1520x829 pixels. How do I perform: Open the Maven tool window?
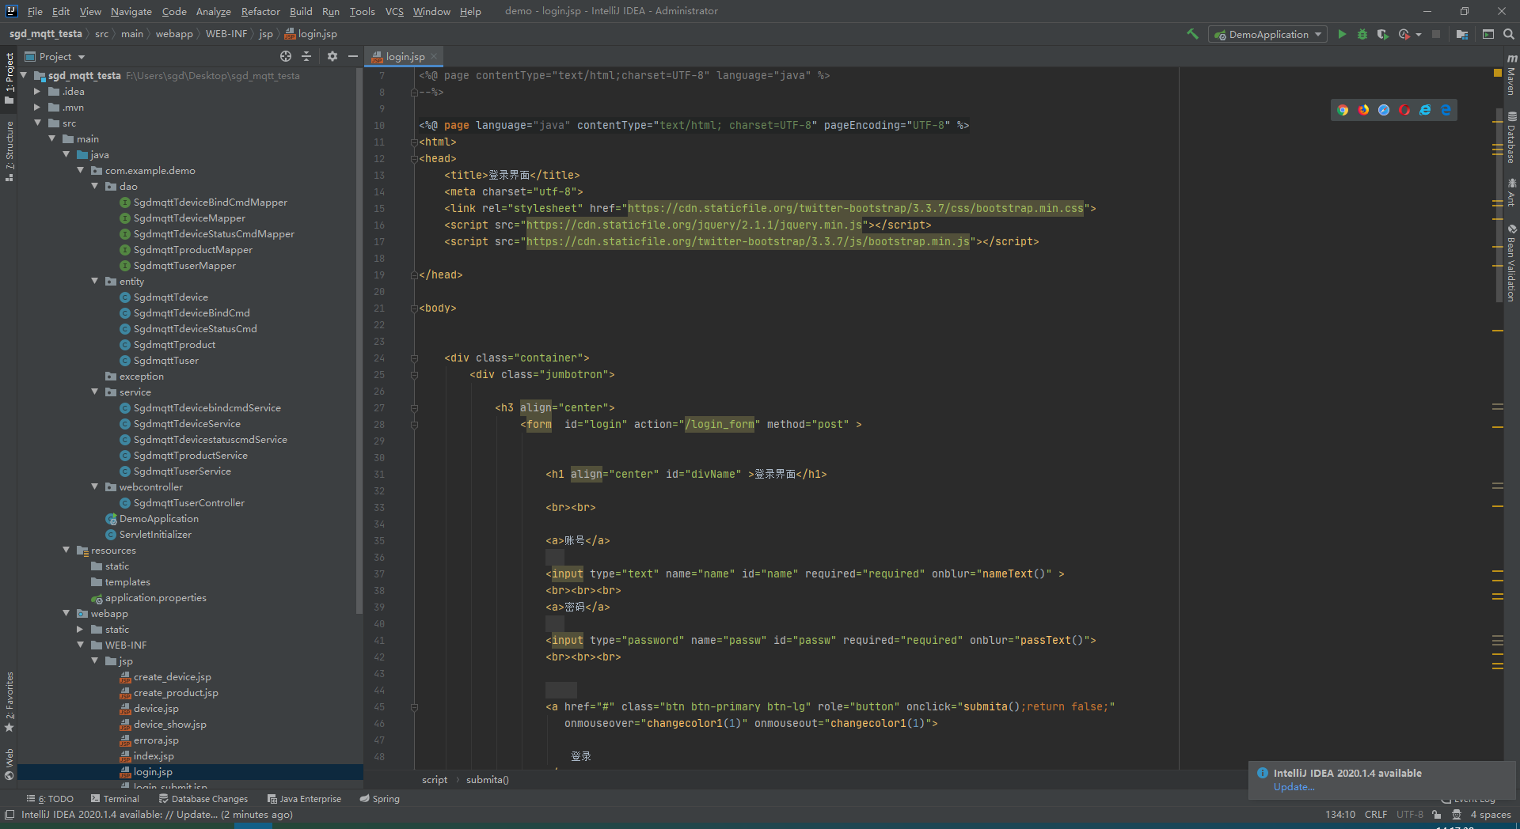tap(1511, 74)
